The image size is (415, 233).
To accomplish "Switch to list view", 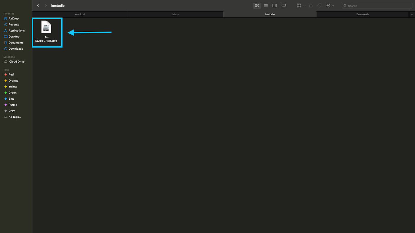I will (x=266, y=6).
